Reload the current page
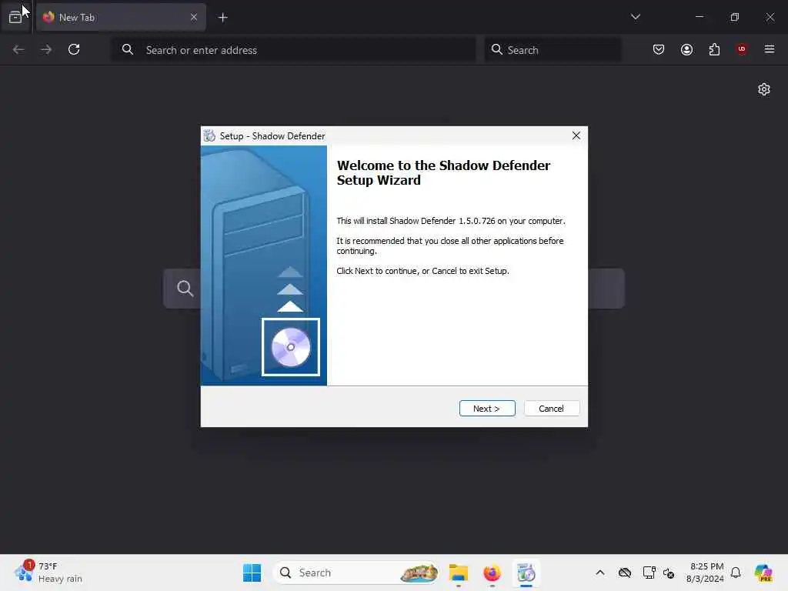 [x=74, y=49]
